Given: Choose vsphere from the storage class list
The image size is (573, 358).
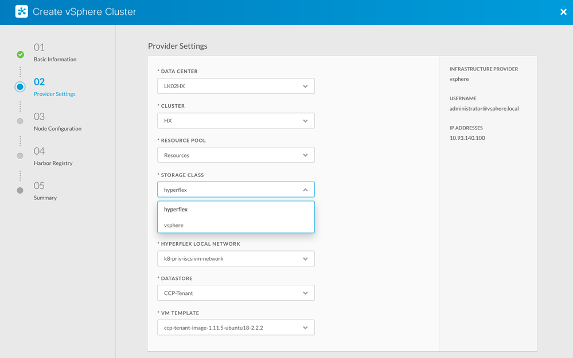Looking at the screenshot, I should click(x=236, y=225).
